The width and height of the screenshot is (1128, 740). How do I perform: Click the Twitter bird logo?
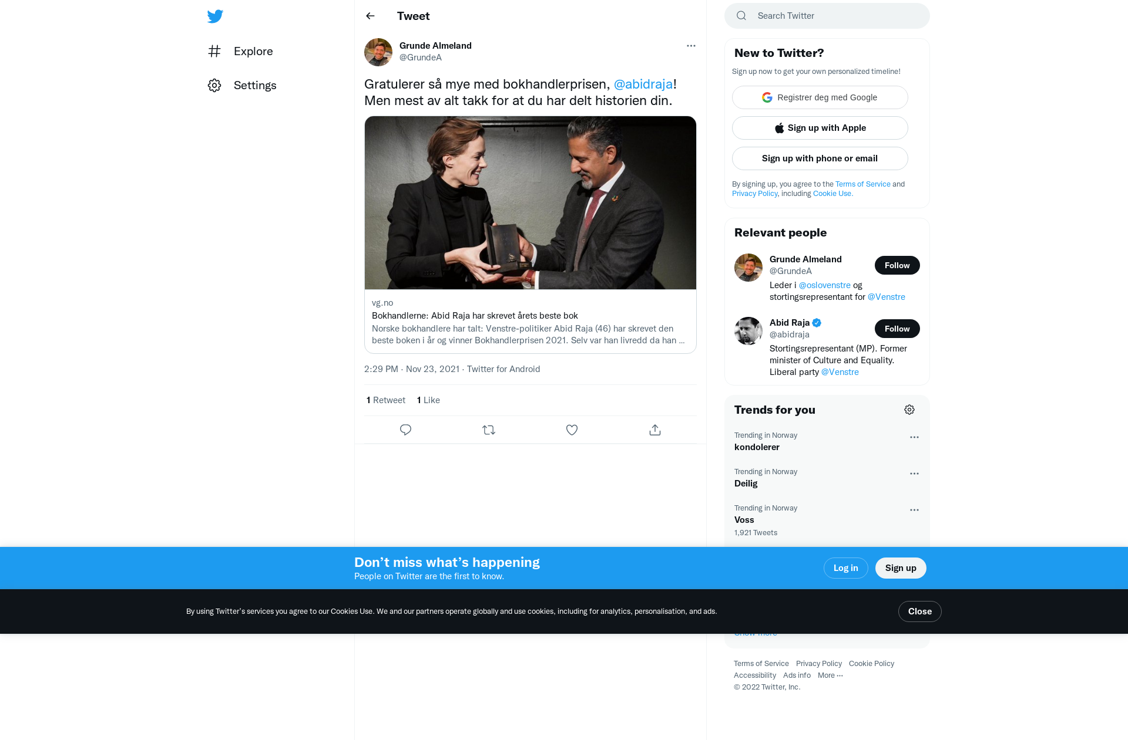pyautogui.click(x=215, y=16)
